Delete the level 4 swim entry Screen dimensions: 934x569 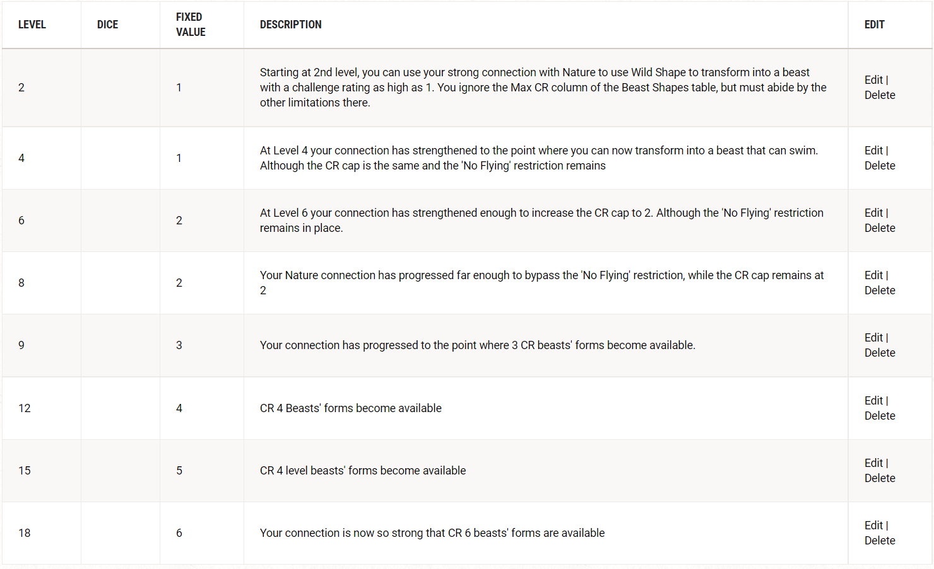(x=880, y=166)
